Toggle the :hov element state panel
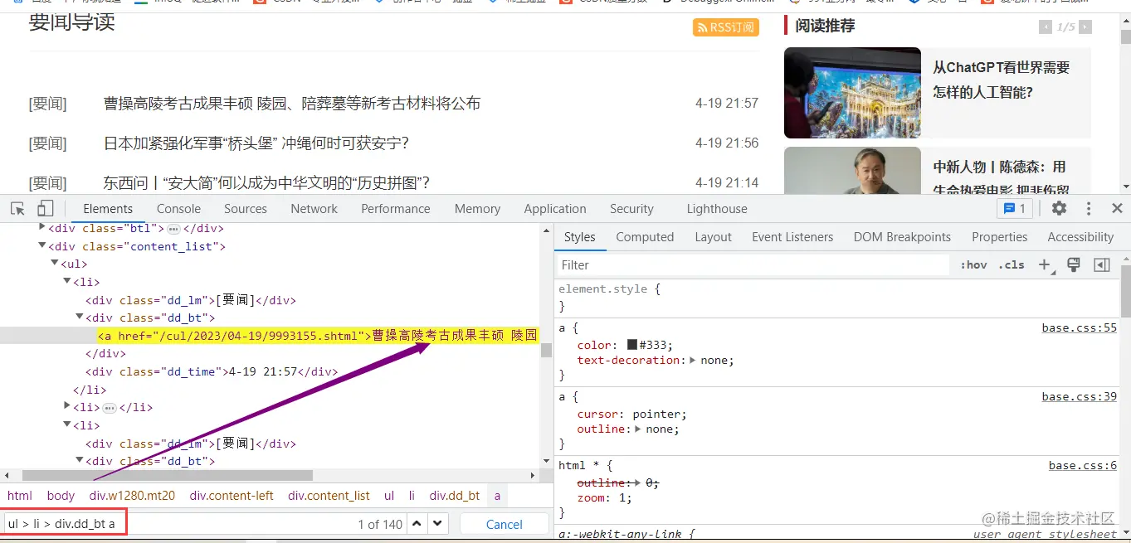The image size is (1131, 543). click(x=974, y=265)
